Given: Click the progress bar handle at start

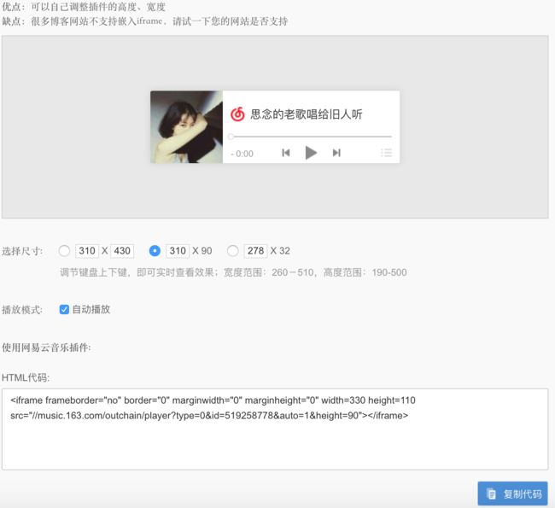Looking at the screenshot, I should point(231,137).
